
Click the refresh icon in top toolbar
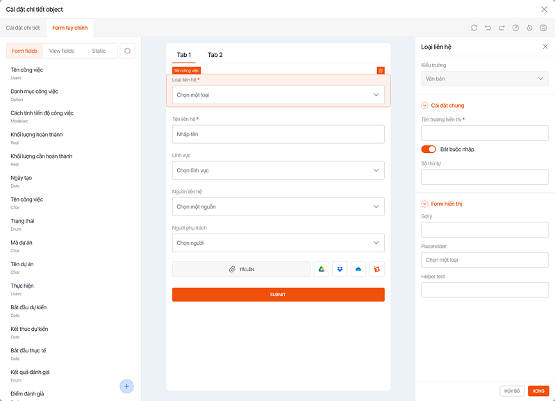pos(474,28)
